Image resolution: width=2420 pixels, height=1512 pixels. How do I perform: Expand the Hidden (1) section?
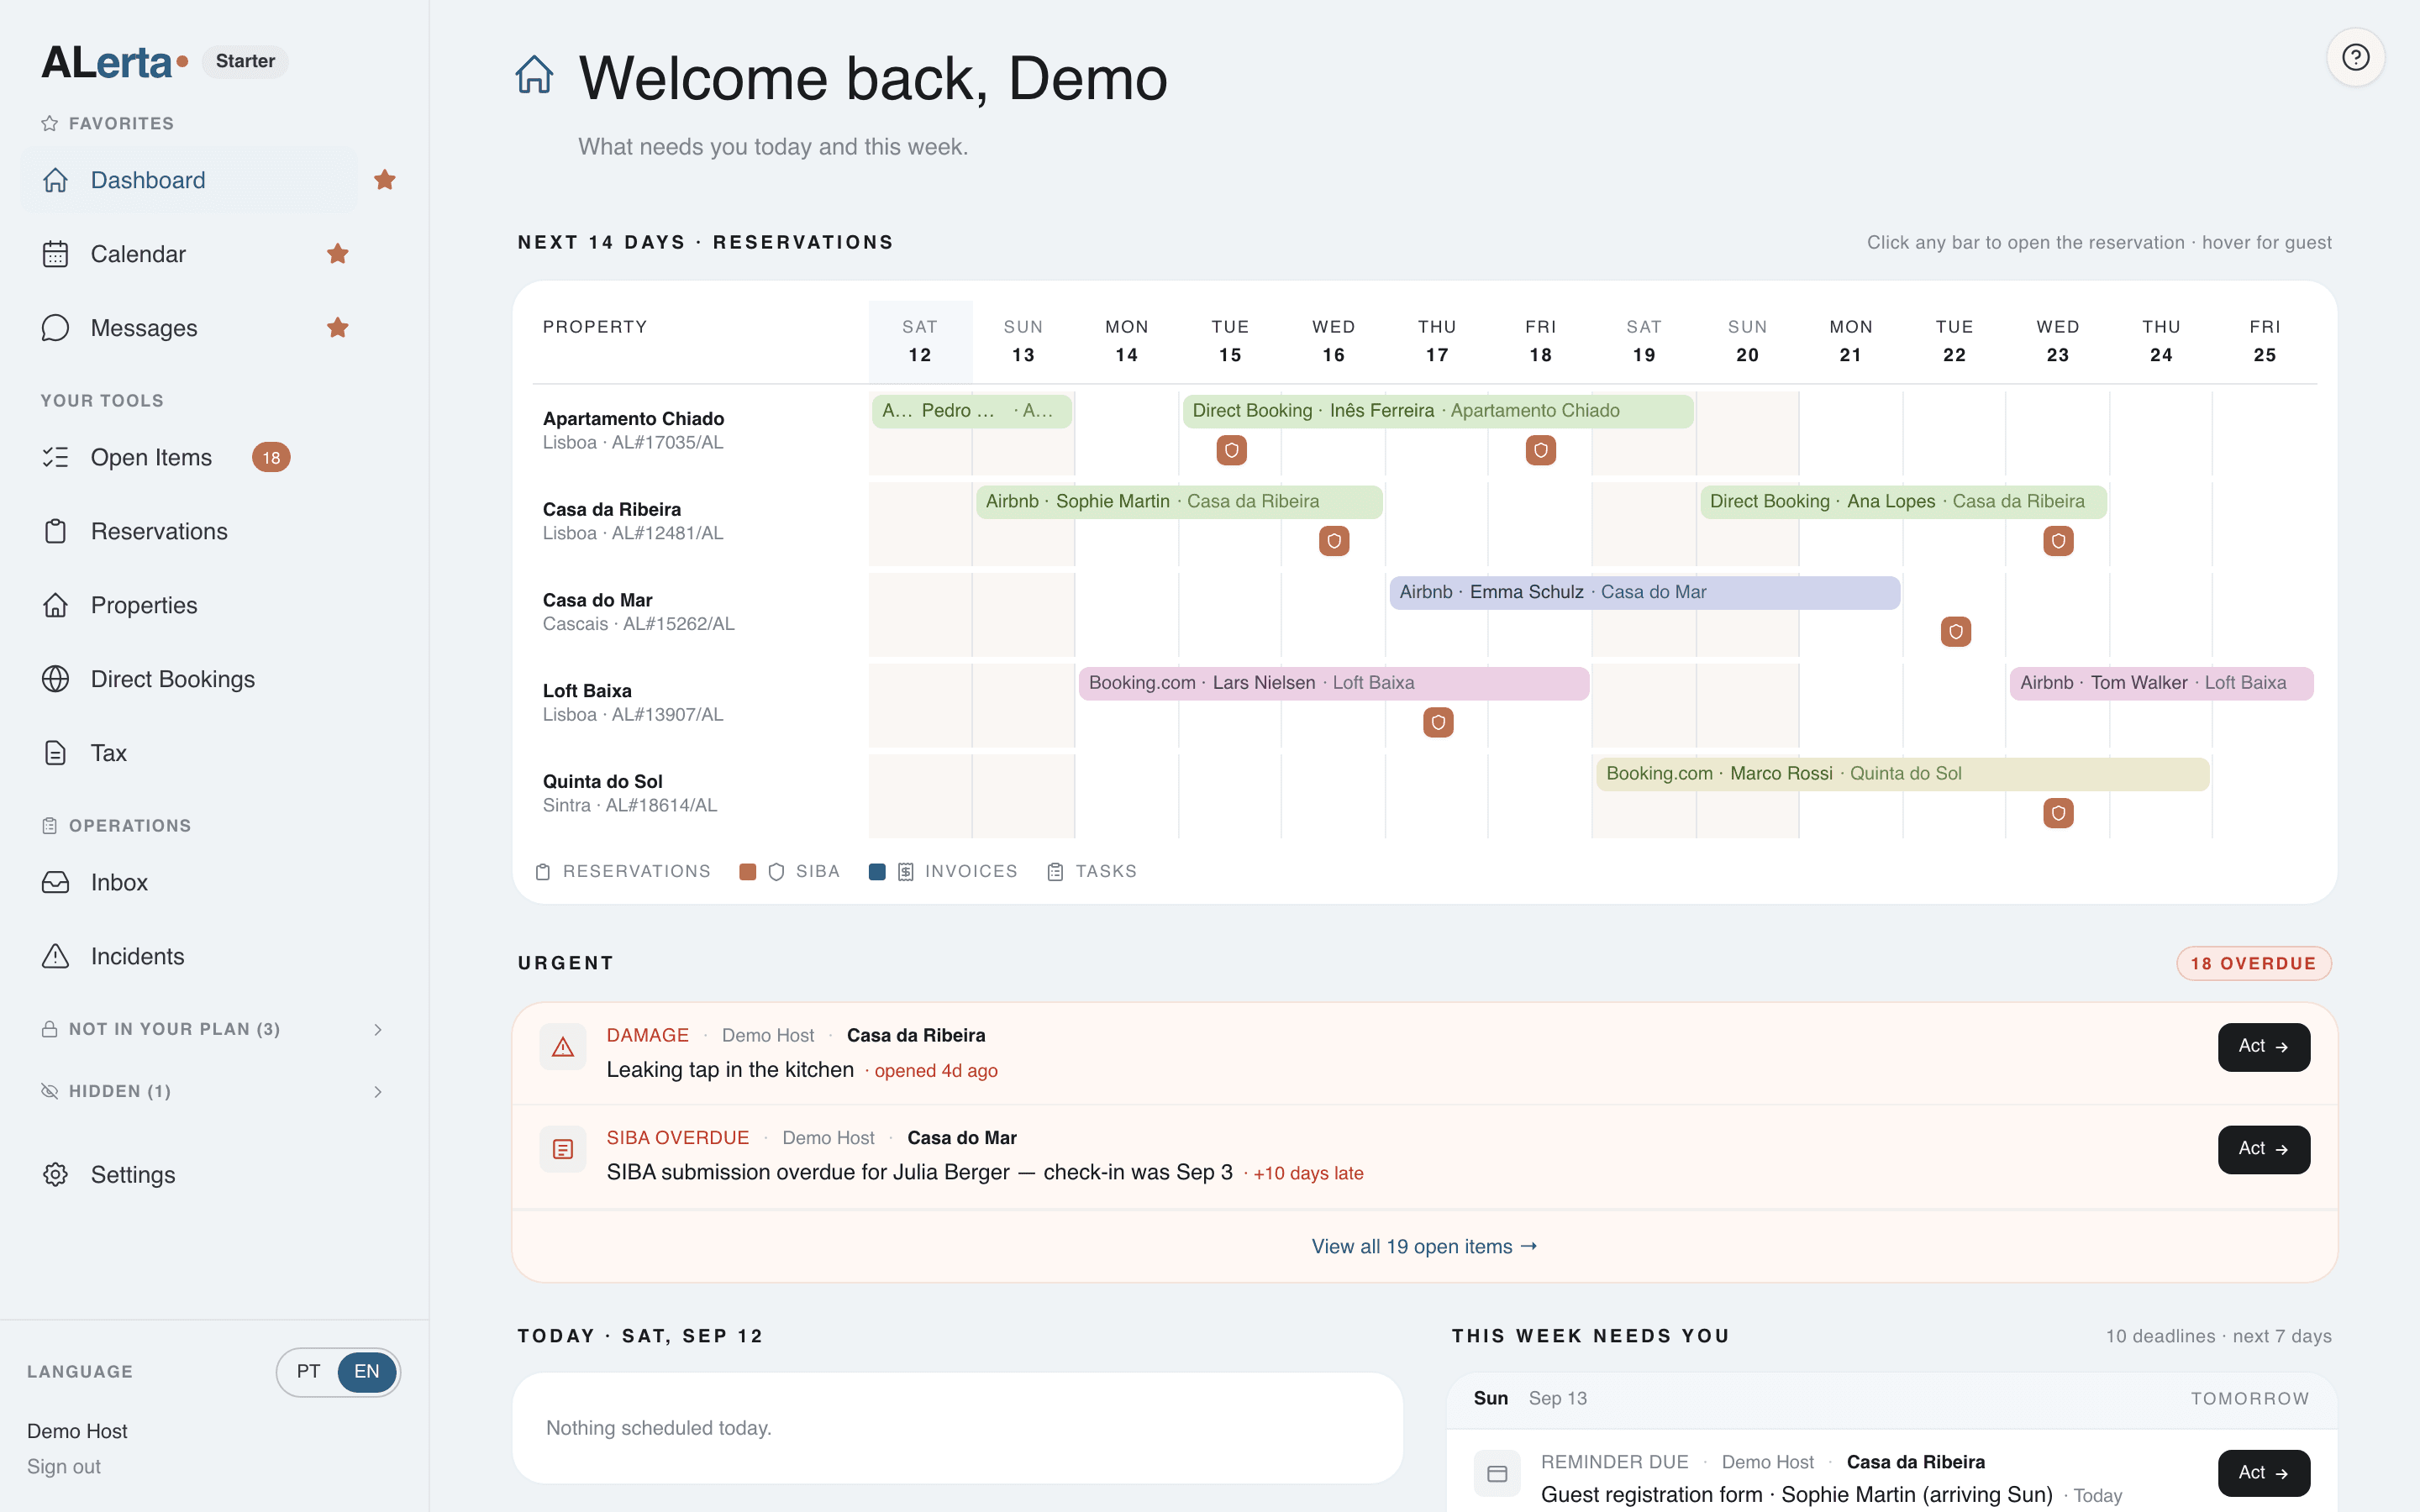[x=212, y=1091]
